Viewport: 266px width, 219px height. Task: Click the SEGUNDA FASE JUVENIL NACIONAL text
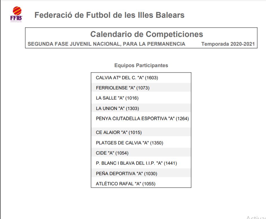click(x=74, y=44)
